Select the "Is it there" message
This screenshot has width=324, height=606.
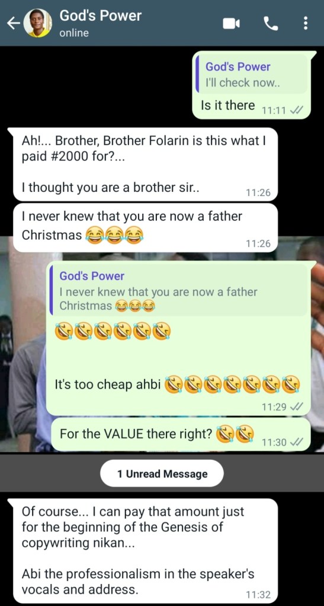pos(227,106)
